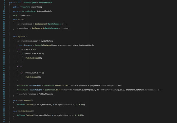177x123 pixels.
Task: Click the symbolColor.a == 1 condition
Action: pyautogui.click(x=34, y=54)
